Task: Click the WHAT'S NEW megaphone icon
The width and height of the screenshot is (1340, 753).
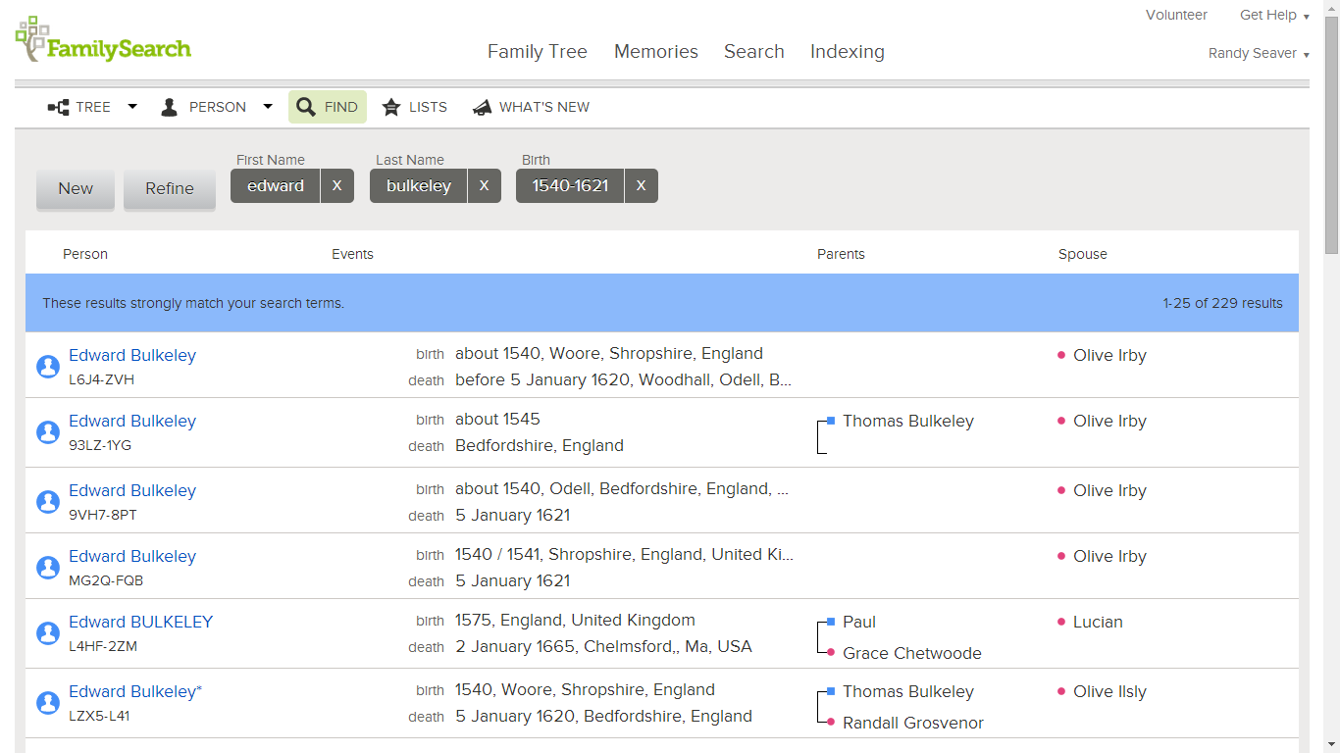Action: pyautogui.click(x=481, y=106)
